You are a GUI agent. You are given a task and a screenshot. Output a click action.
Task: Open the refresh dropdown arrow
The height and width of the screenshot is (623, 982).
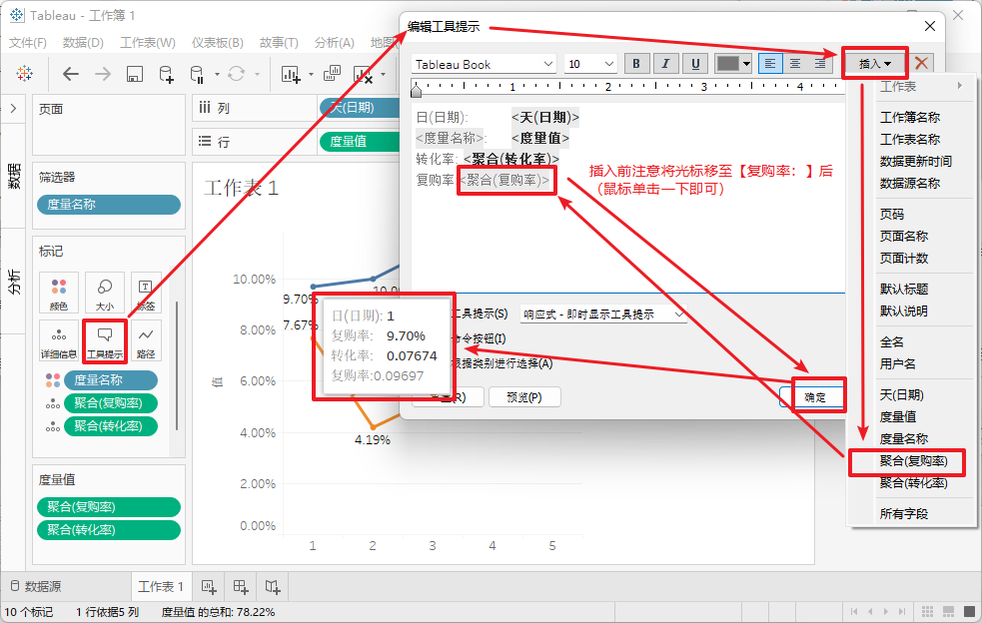257,75
